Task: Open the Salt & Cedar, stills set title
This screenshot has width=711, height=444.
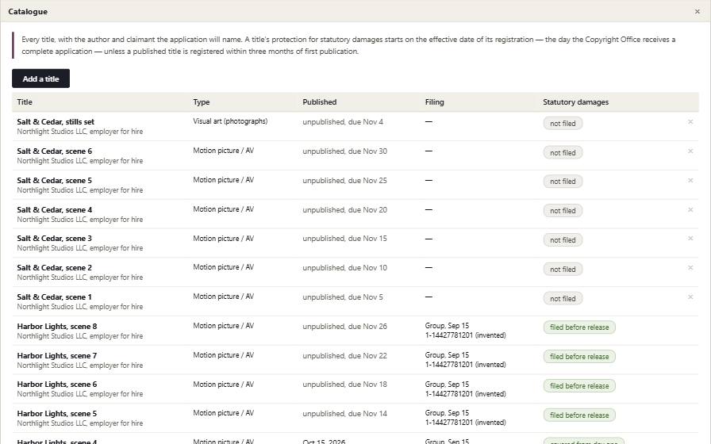Action: pyautogui.click(x=56, y=121)
